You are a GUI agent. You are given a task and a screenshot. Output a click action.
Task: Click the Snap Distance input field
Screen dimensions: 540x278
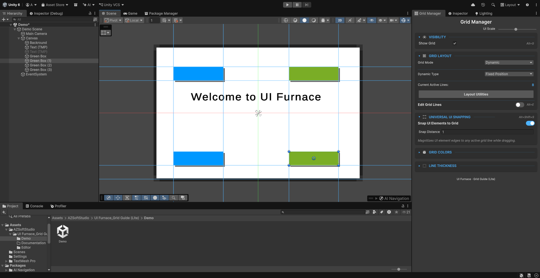tap(487, 132)
